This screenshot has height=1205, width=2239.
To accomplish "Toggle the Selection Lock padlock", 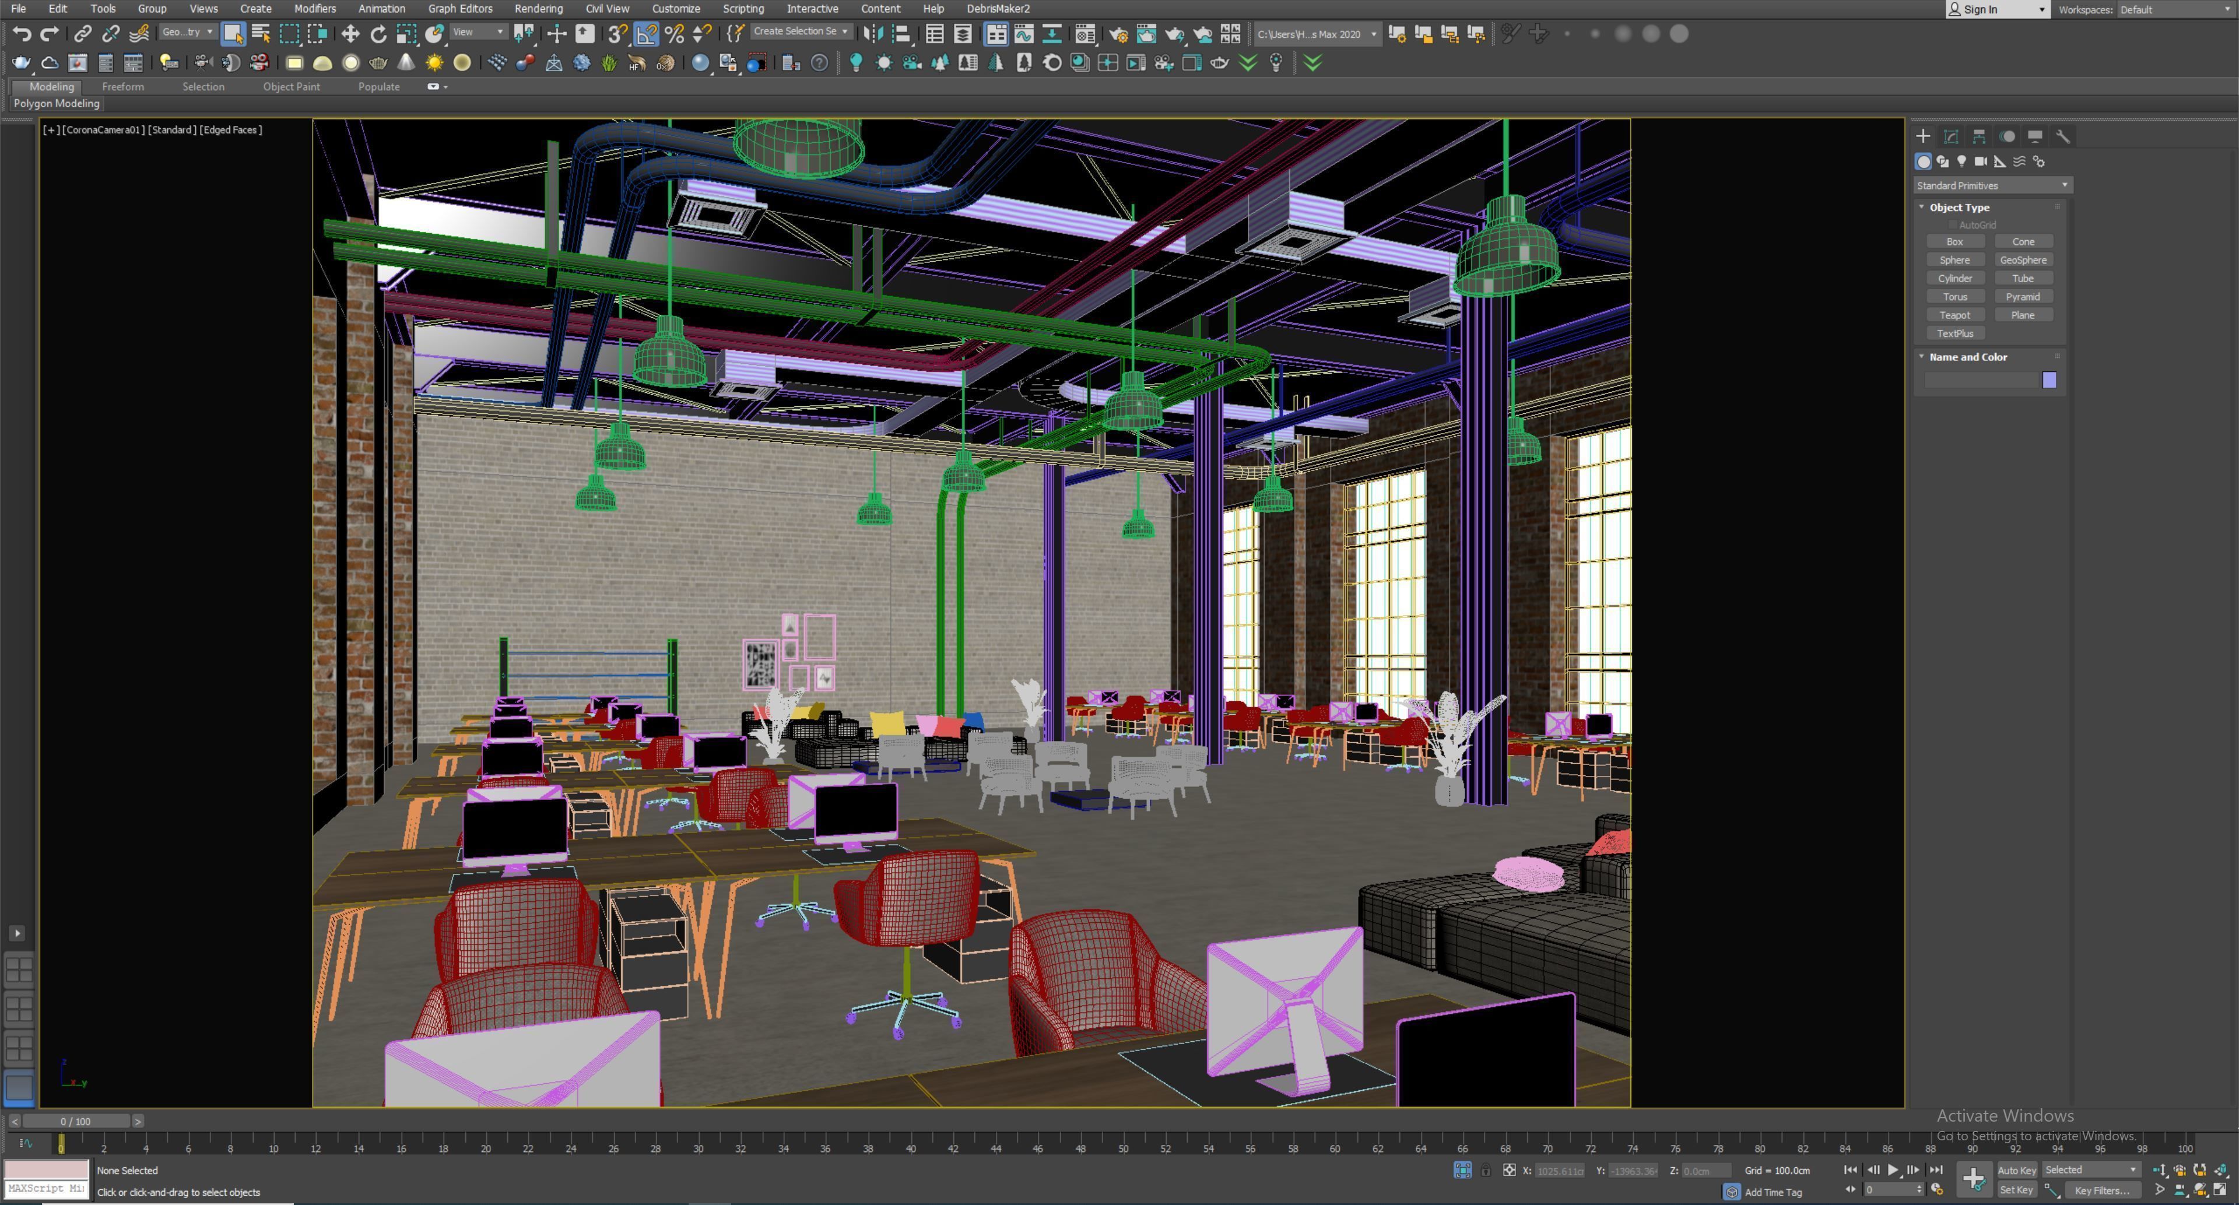I will coord(1486,1170).
